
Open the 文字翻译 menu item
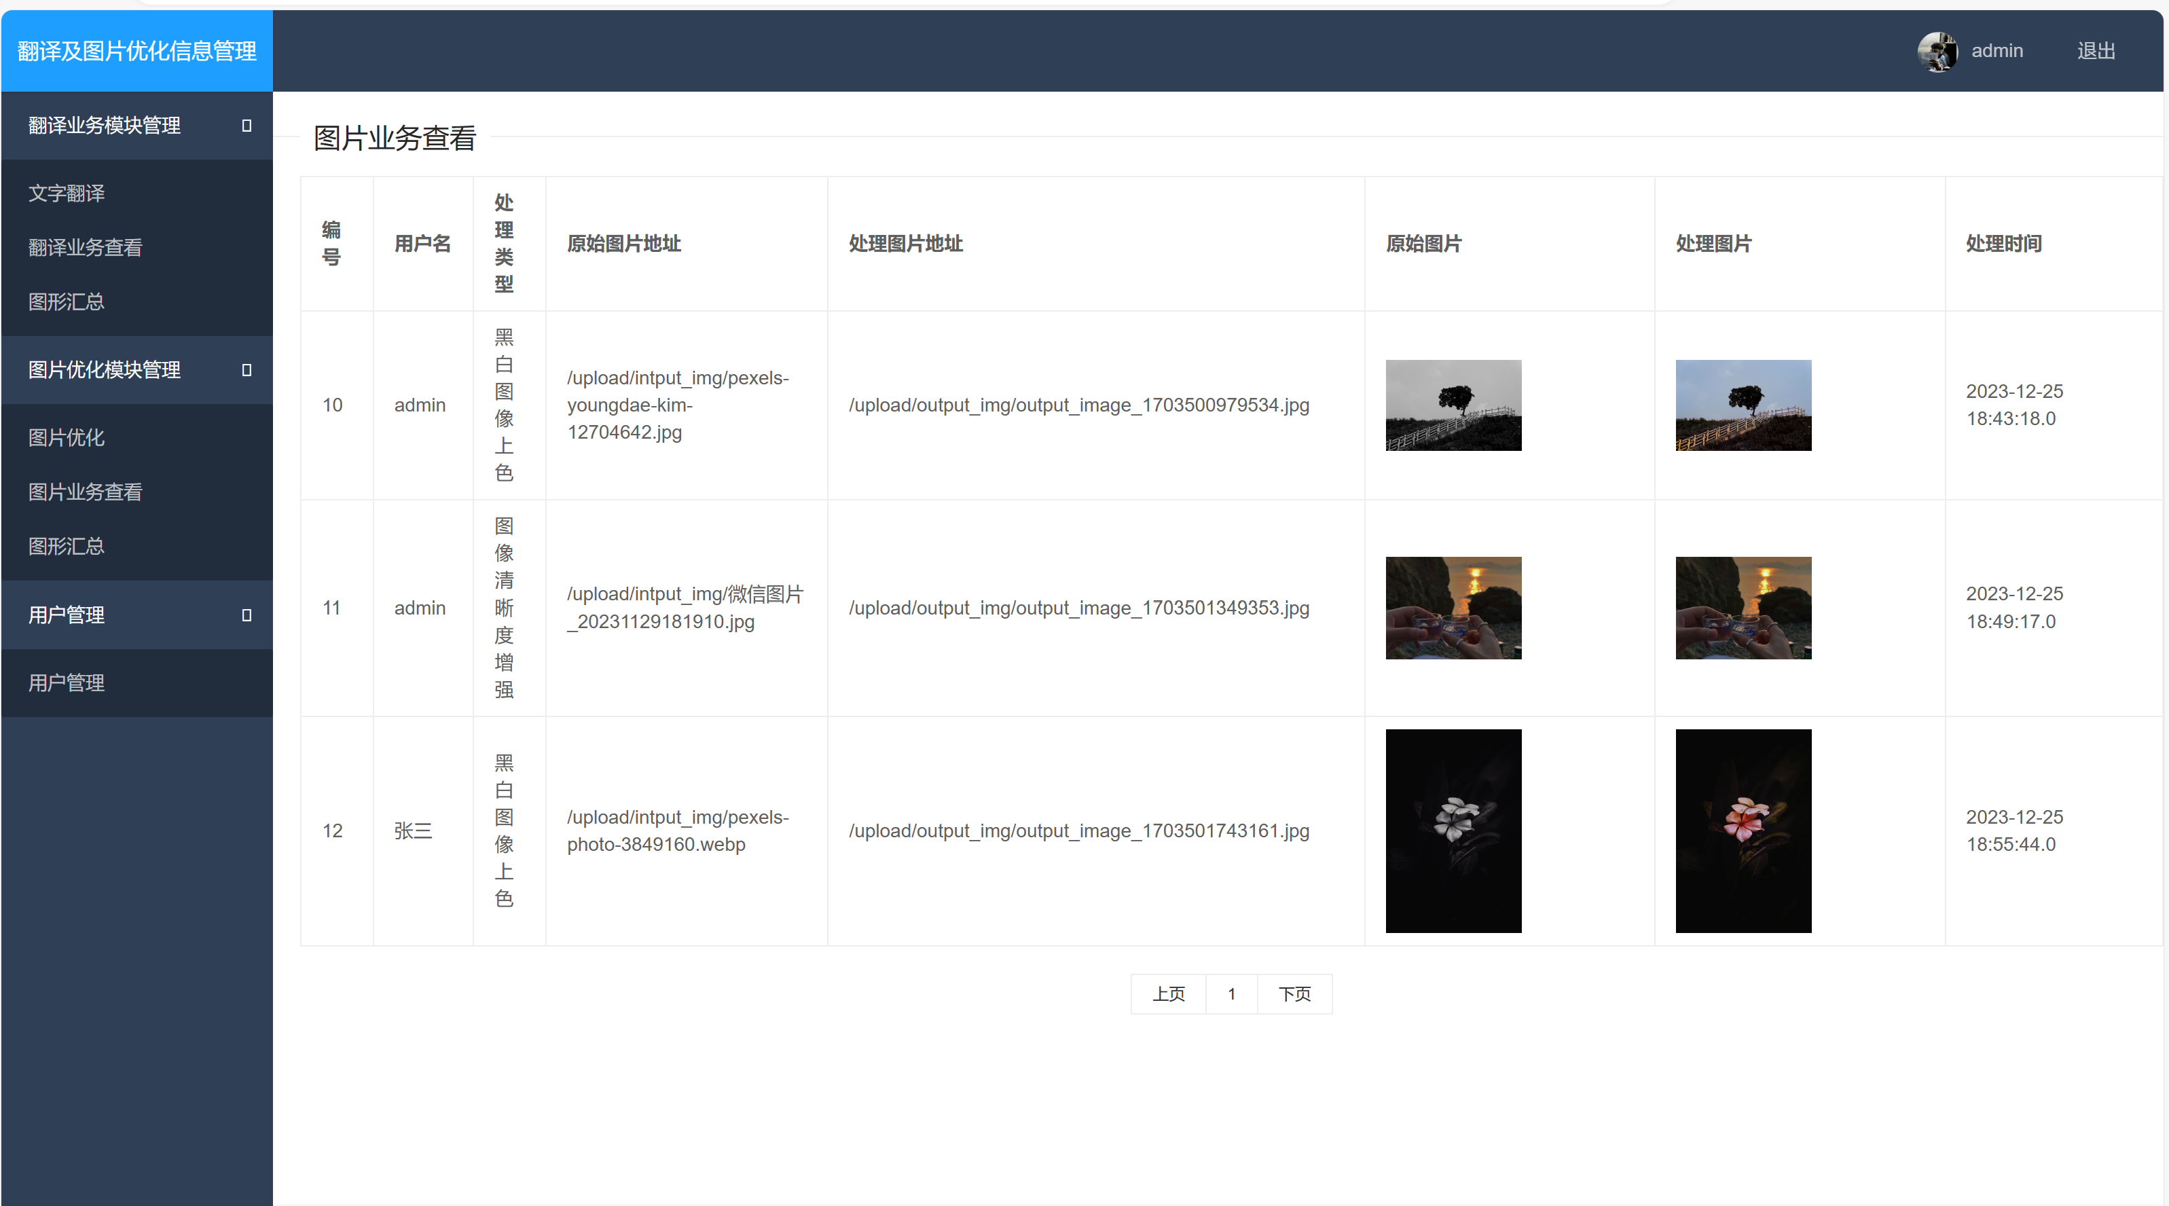click(x=67, y=193)
